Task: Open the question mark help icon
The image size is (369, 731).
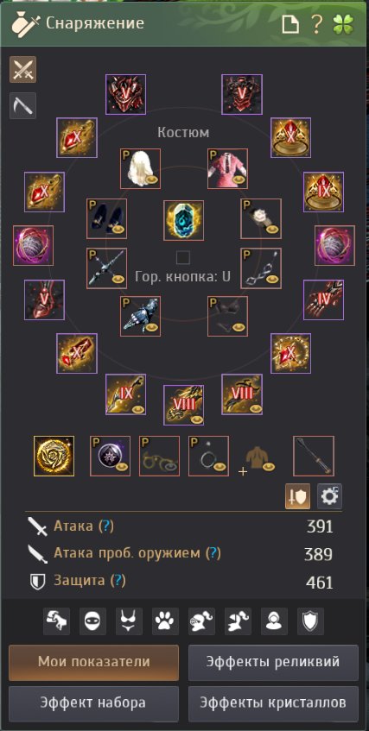Action: 316,24
